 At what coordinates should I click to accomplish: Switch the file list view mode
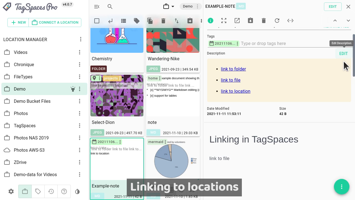coord(123,21)
